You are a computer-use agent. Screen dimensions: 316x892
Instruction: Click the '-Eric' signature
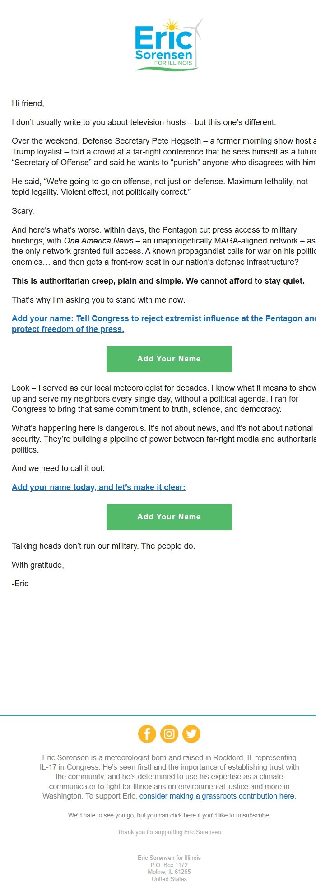coord(20,584)
